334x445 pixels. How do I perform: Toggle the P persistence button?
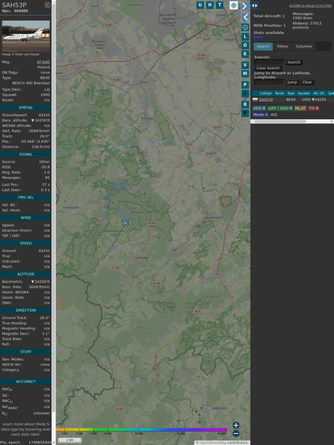[245, 85]
